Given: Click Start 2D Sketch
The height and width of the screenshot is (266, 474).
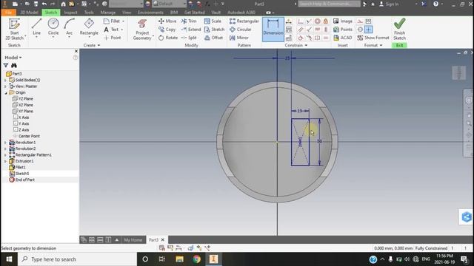Looking at the screenshot, I should (x=14, y=30).
